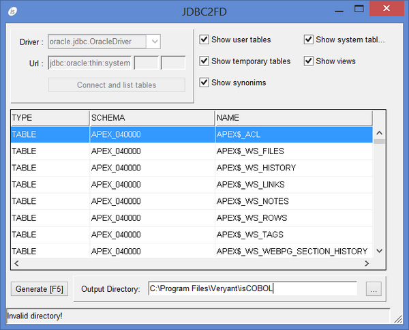Disable the Show synonims option
The height and width of the screenshot is (330, 409).
tap(204, 82)
